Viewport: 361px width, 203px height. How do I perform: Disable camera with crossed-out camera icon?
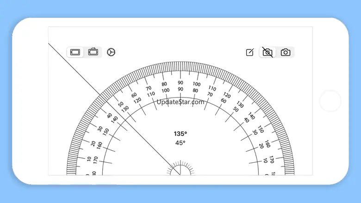point(268,52)
